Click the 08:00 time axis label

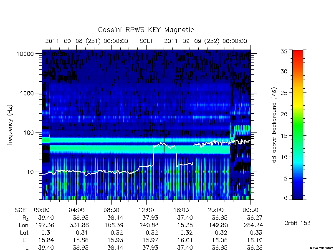[111, 210]
